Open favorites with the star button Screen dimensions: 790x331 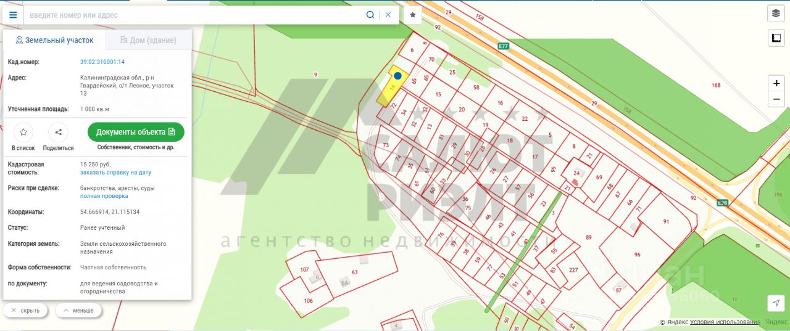coord(413,15)
